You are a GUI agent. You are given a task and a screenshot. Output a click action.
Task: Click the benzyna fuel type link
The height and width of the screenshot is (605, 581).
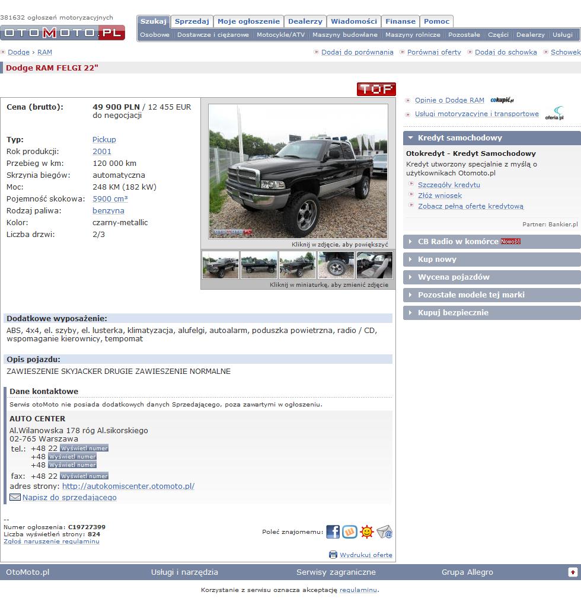coord(108,211)
